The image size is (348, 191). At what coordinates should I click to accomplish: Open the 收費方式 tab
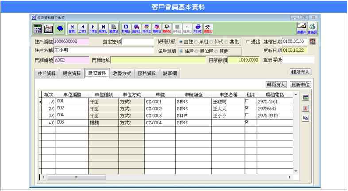[121, 74]
